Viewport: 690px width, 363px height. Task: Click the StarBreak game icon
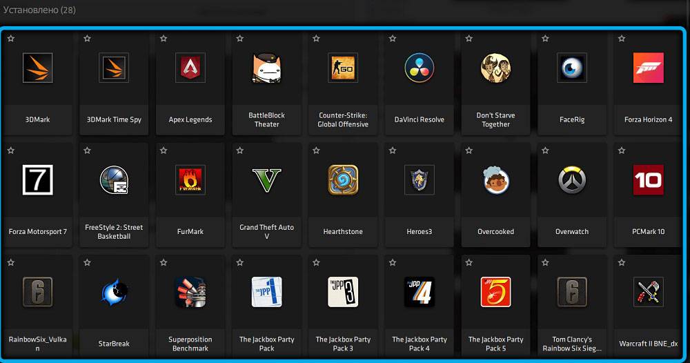(x=114, y=292)
